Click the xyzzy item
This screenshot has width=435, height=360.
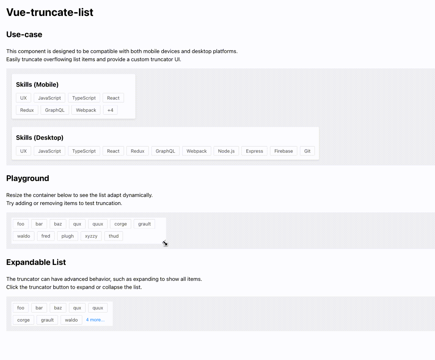pyautogui.click(x=91, y=236)
